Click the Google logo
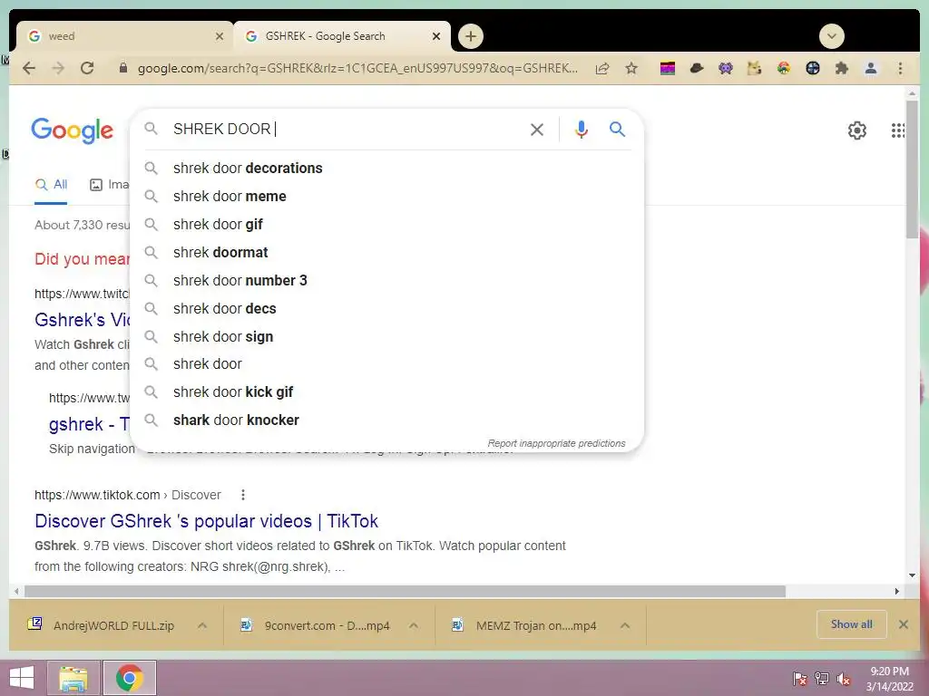929x696 pixels. pos(72,130)
